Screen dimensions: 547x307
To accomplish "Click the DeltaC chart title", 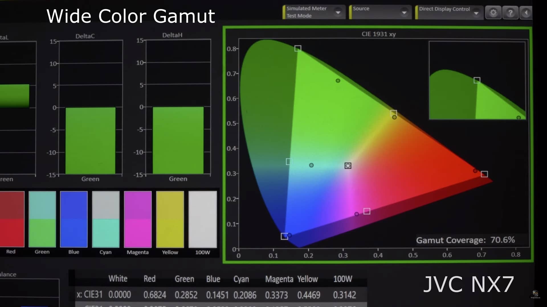I will tap(85, 36).
